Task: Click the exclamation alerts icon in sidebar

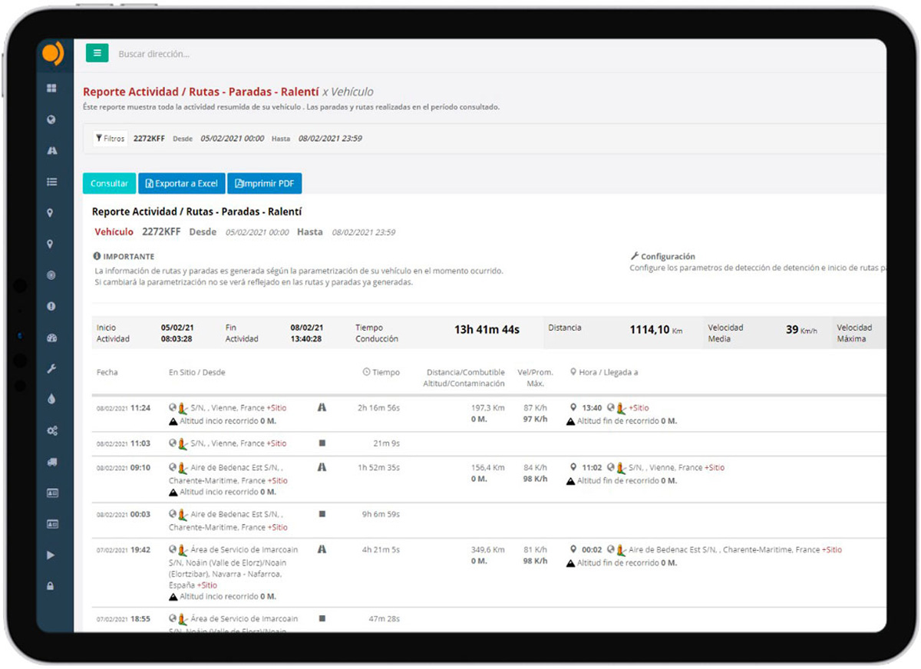Action: [51, 306]
